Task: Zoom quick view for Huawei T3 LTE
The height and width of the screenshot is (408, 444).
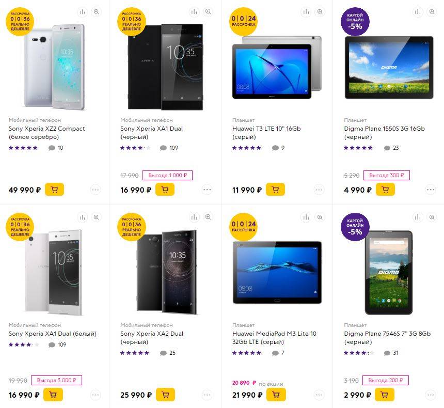Action: (320, 12)
